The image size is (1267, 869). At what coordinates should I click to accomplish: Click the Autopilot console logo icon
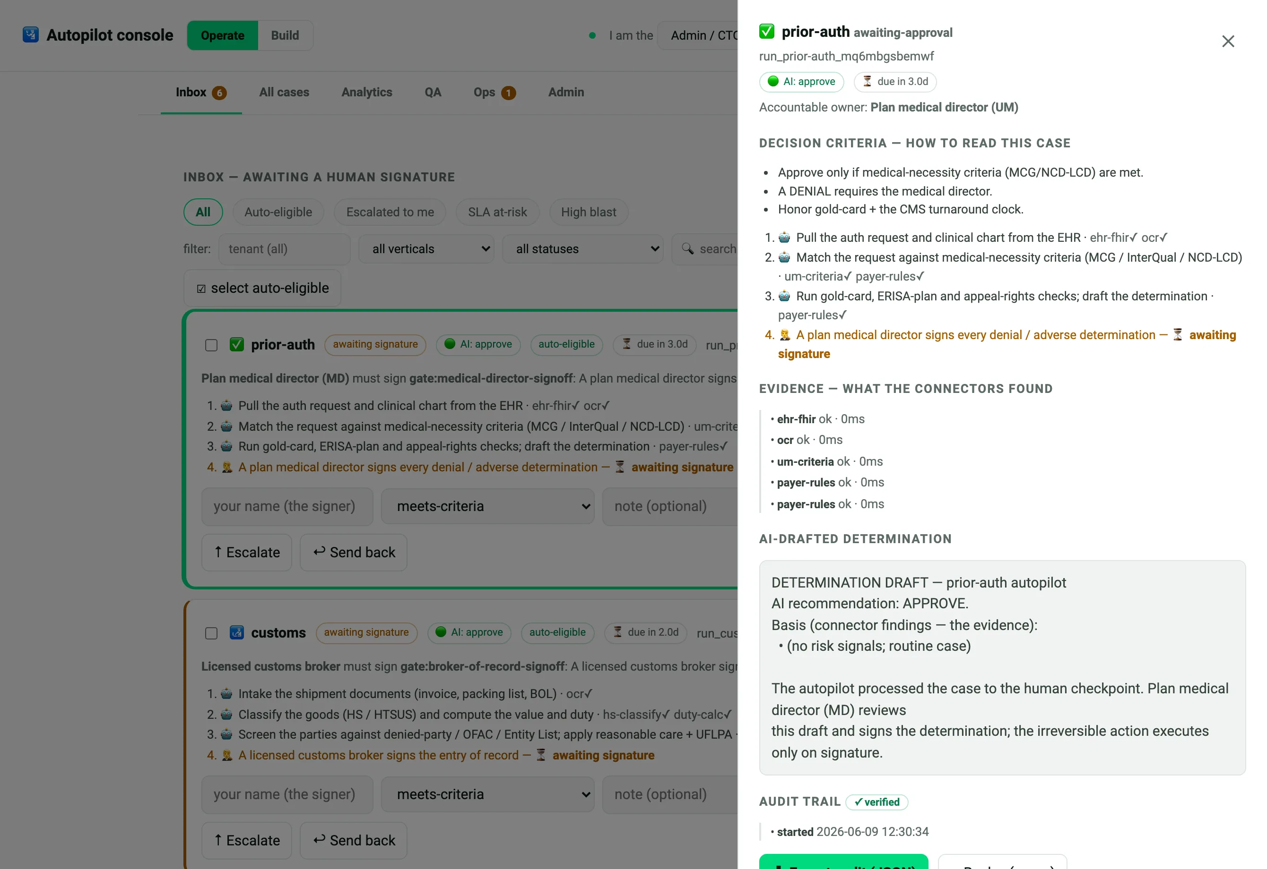pyautogui.click(x=31, y=35)
